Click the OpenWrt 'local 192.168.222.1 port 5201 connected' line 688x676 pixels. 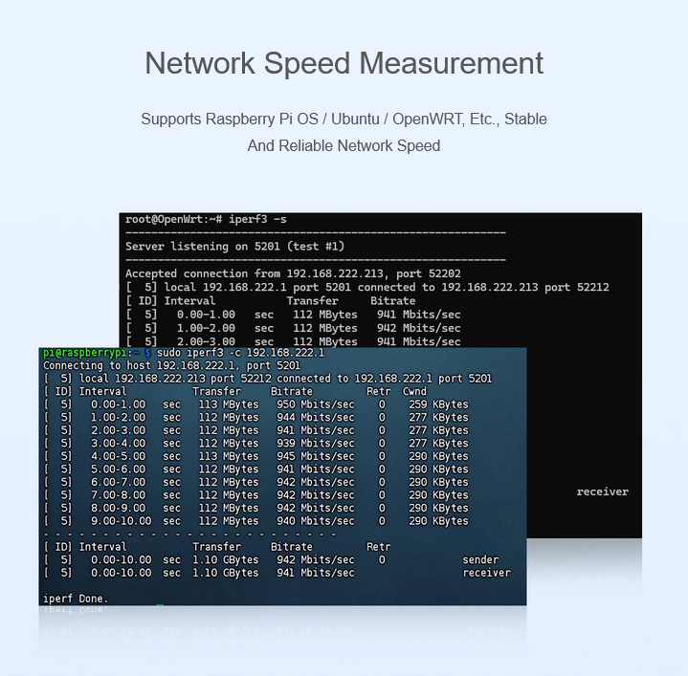[x=367, y=287]
